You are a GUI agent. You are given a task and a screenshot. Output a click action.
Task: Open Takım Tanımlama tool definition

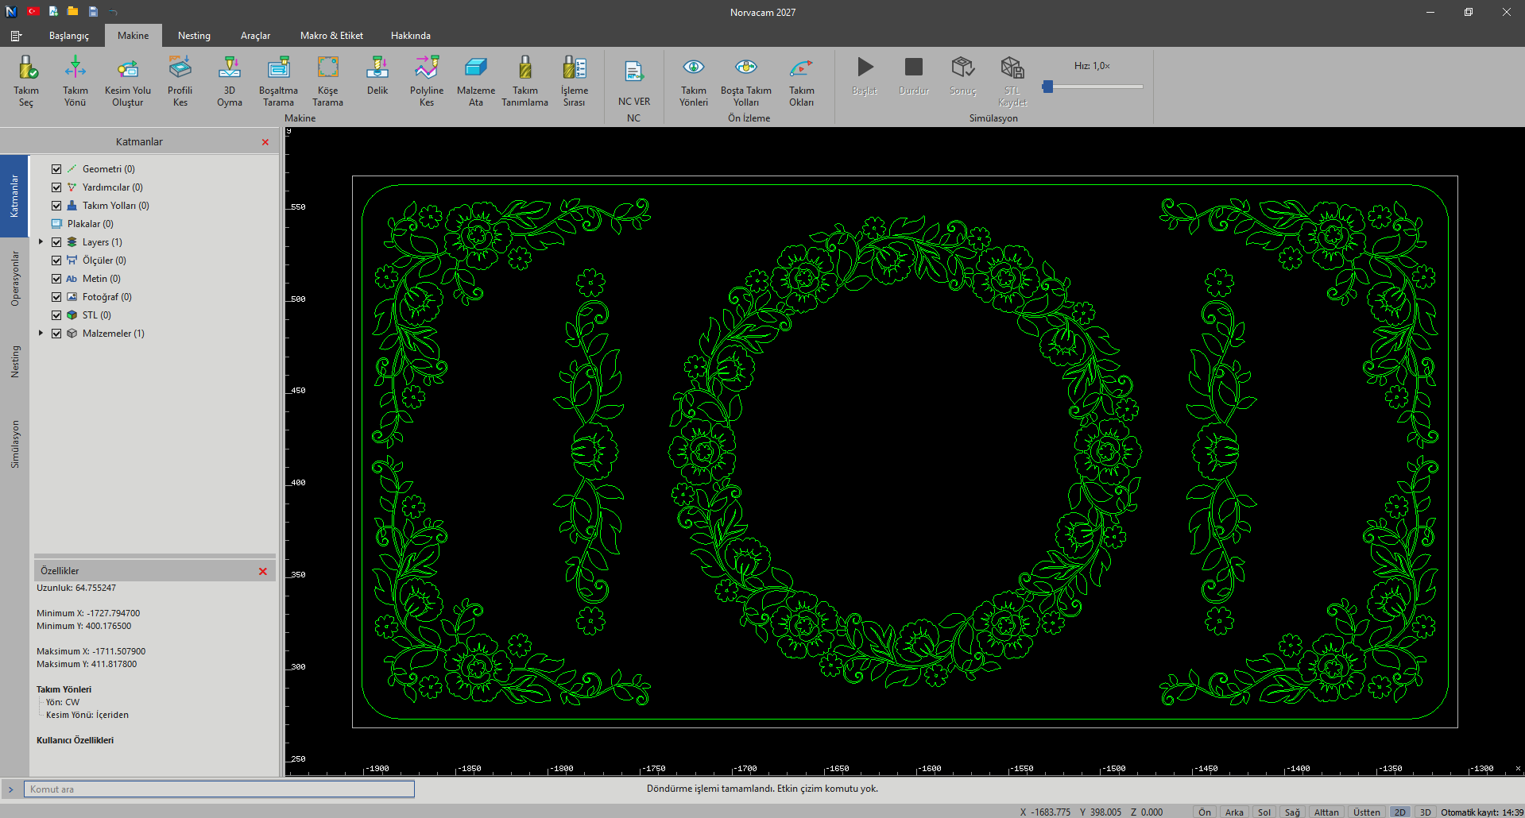point(525,81)
